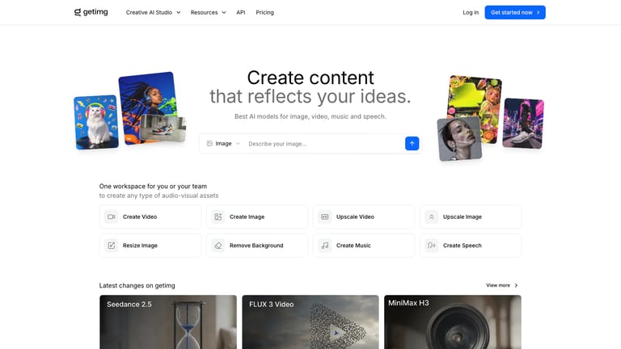Click the Create Speech icon
Image resolution: width=621 pixels, height=349 pixels.
click(x=431, y=246)
